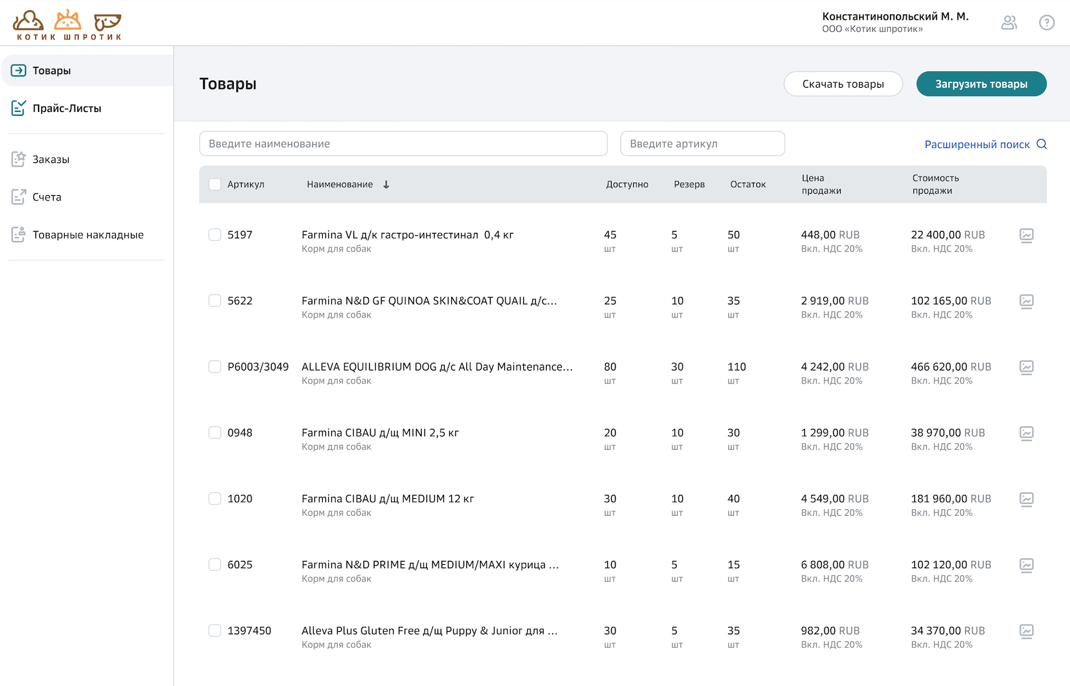This screenshot has height=686, width=1070.
Task: Check the box for item 5197
Action: (215, 234)
